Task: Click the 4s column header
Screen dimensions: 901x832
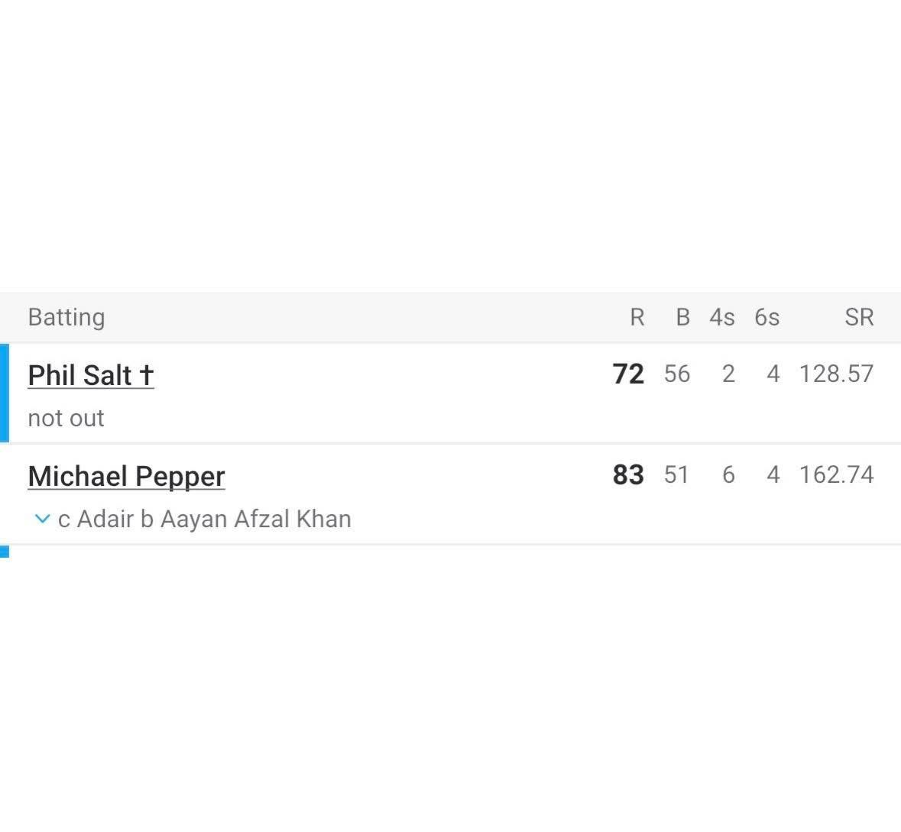Action: point(721,317)
